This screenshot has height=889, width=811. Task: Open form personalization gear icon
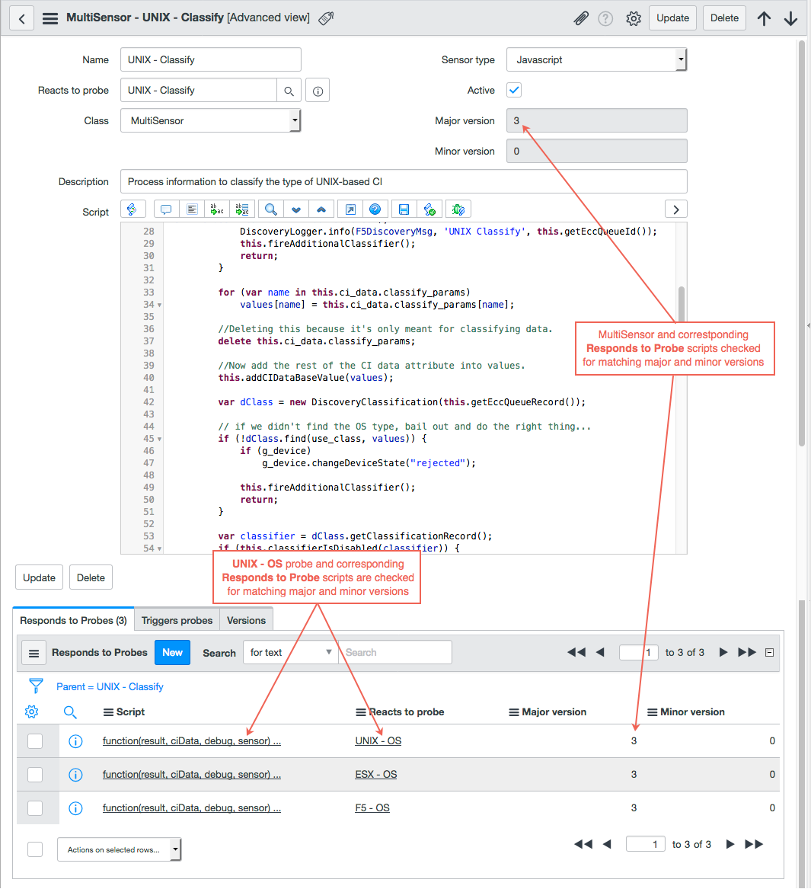(x=634, y=19)
